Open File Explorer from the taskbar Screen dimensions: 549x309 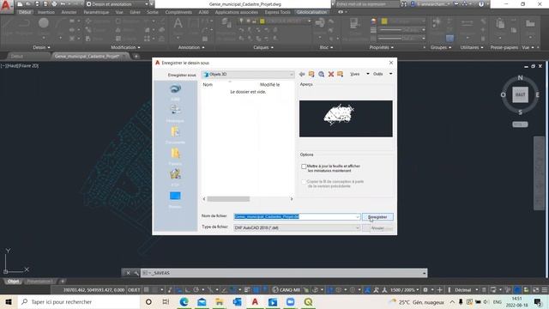[220, 301]
